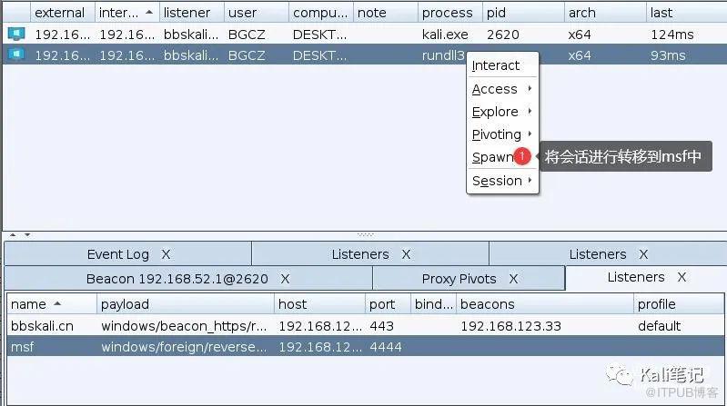
Task: Open the Access submenu
Action: [494, 89]
